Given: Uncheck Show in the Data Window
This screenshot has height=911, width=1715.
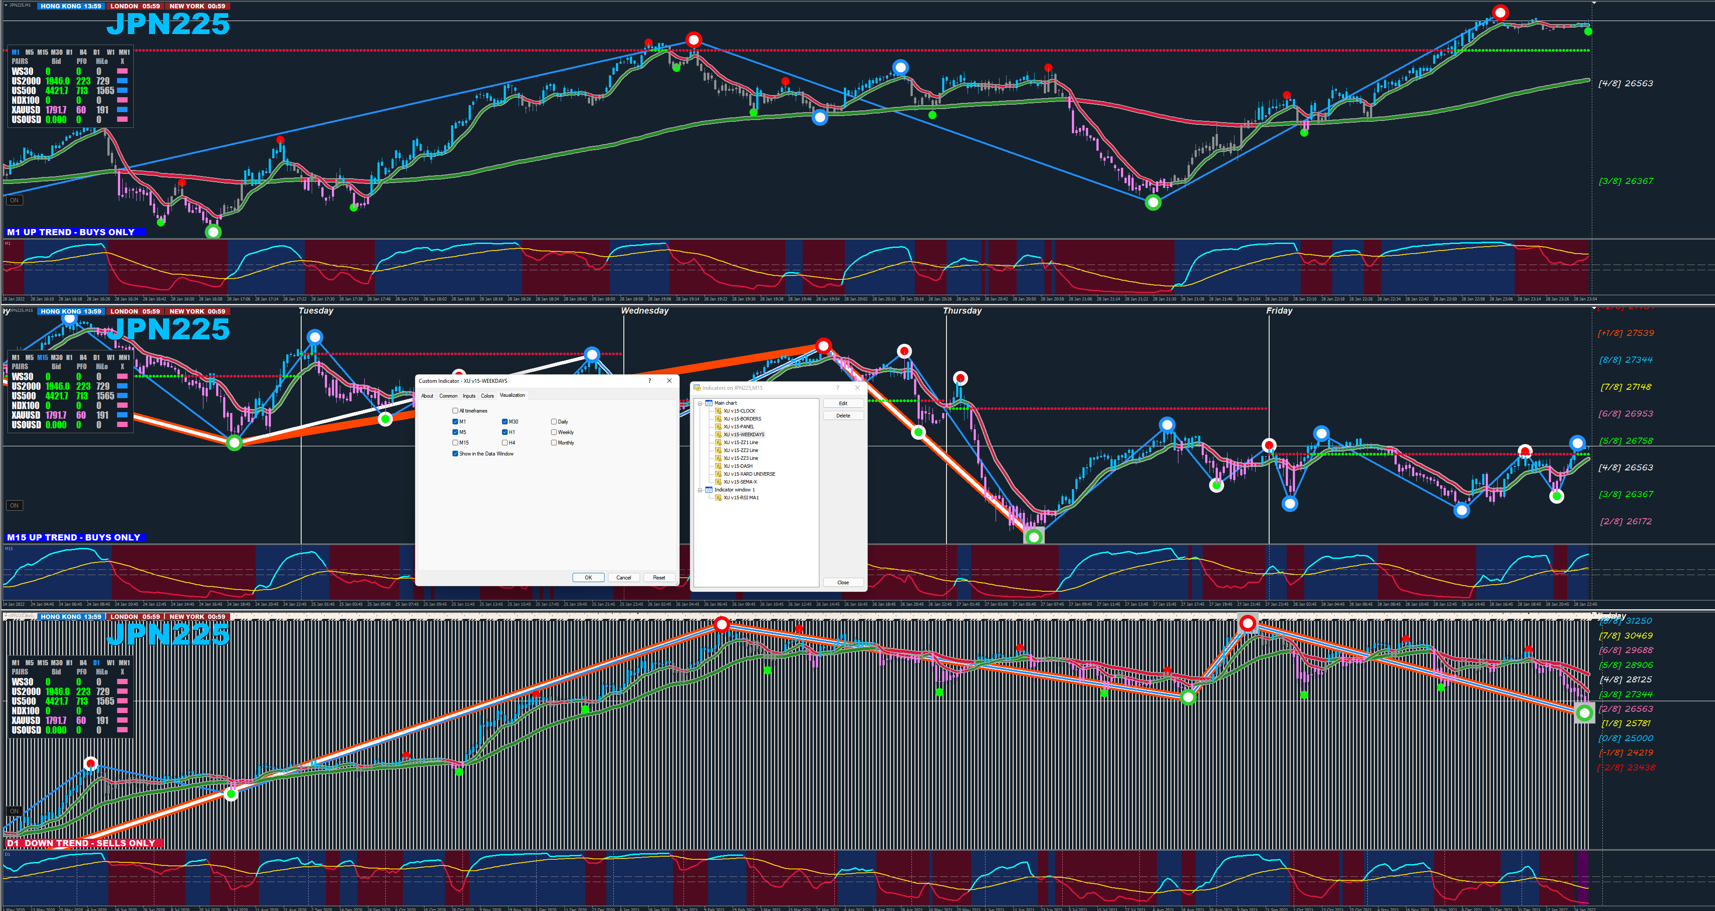Looking at the screenshot, I should (455, 453).
